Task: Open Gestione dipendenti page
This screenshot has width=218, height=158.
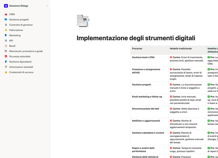Action: coord(20,62)
